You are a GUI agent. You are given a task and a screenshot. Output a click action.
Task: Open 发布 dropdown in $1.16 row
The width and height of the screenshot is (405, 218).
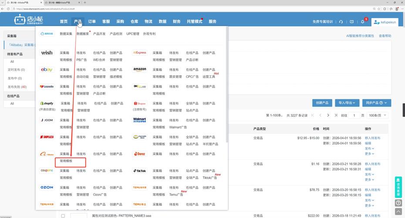pos(369,174)
